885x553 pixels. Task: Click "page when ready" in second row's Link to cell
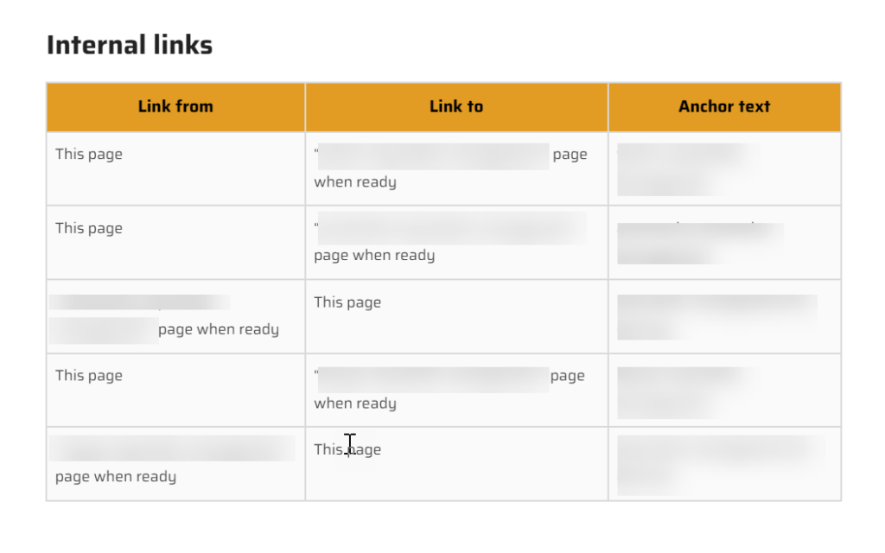[x=374, y=256]
